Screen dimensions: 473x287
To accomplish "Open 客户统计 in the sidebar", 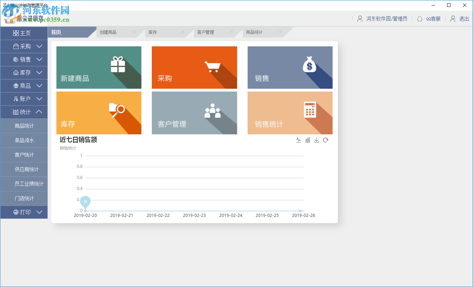I will pos(24,155).
